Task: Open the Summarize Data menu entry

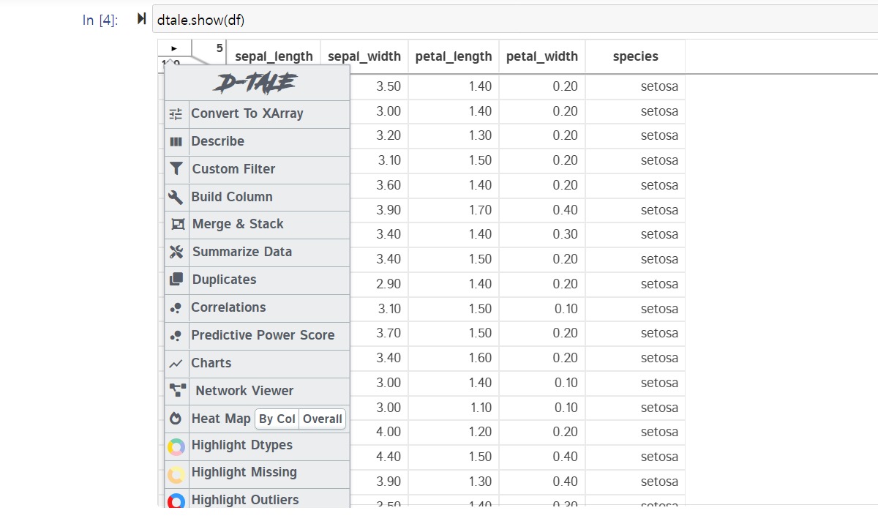Action: 258,252
